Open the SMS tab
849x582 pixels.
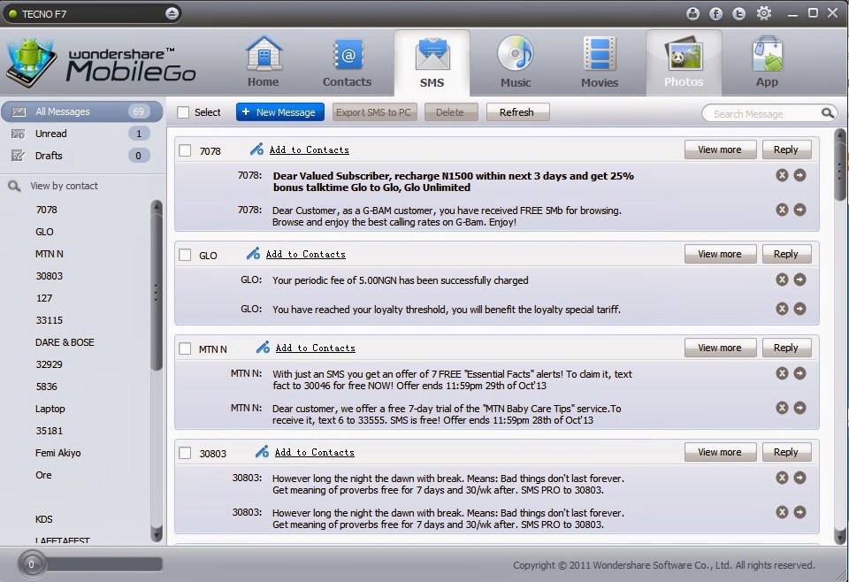(432, 63)
